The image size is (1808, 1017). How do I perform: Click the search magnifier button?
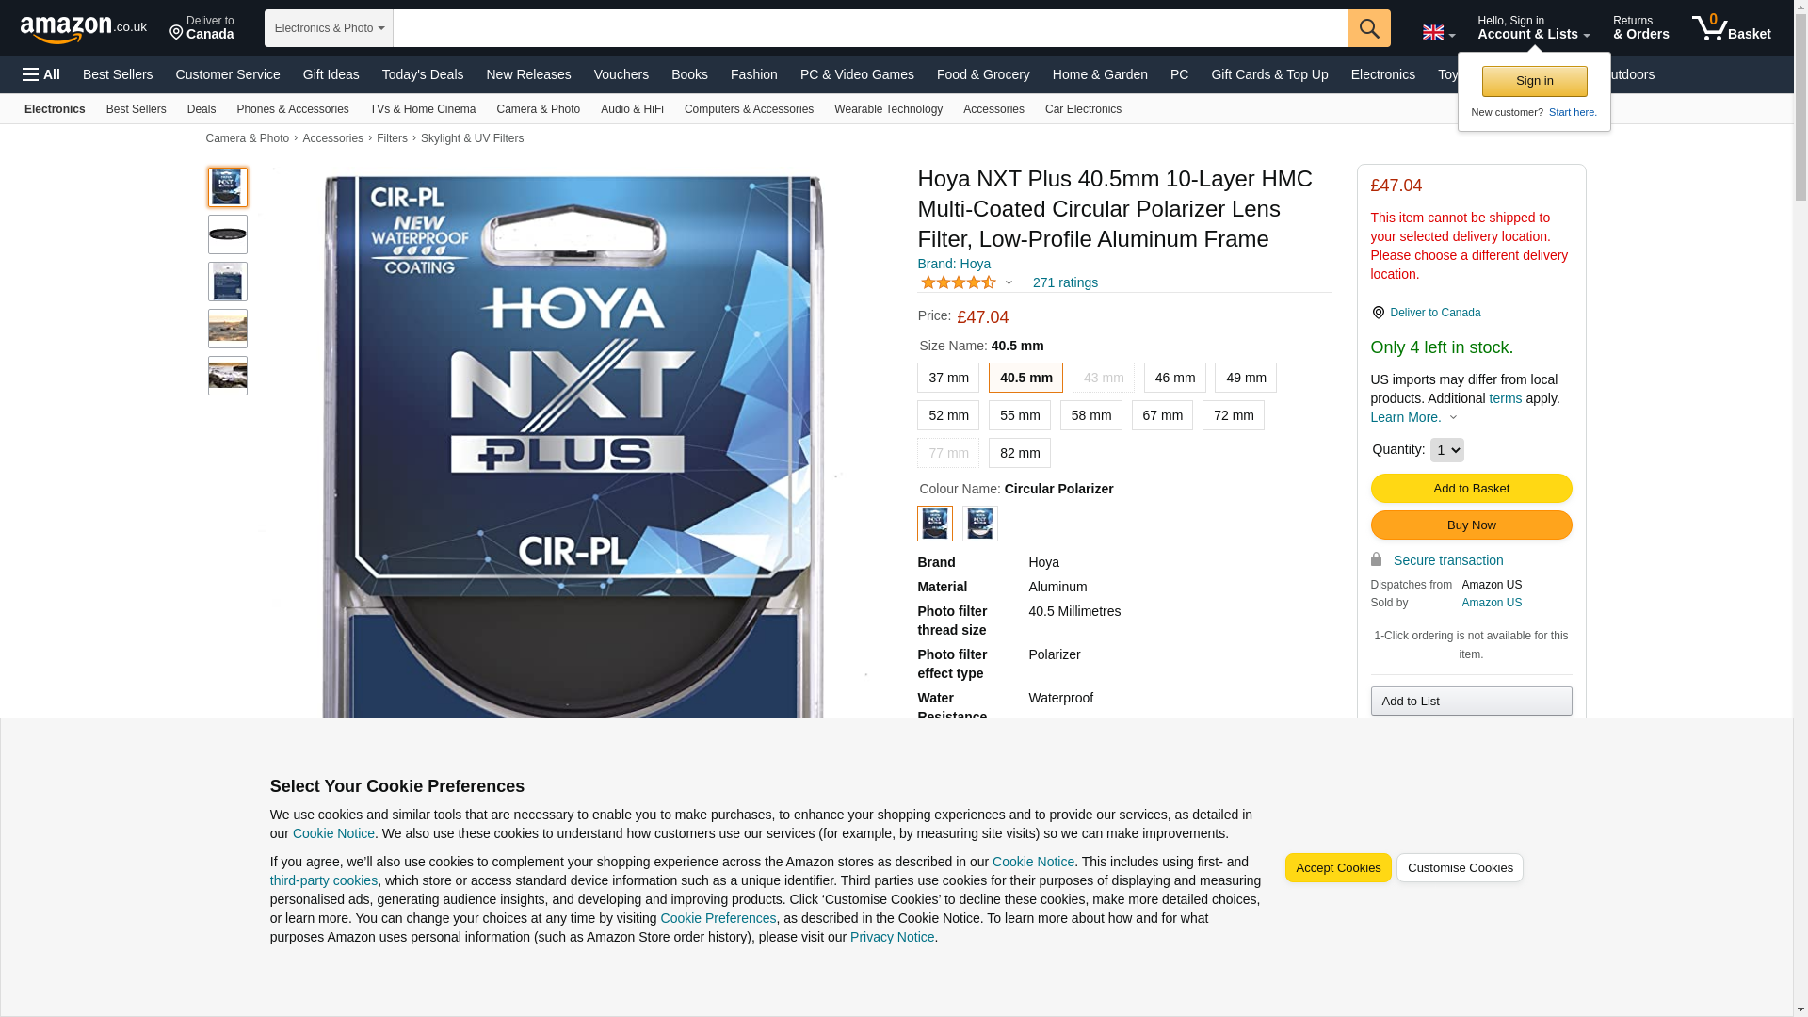(x=1368, y=28)
